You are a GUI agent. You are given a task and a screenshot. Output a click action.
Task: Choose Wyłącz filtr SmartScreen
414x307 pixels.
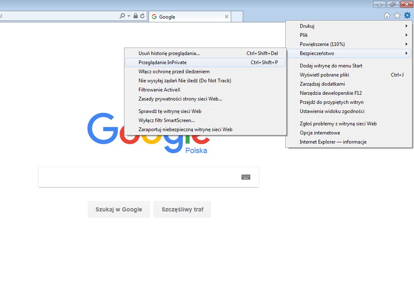point(205,120)
